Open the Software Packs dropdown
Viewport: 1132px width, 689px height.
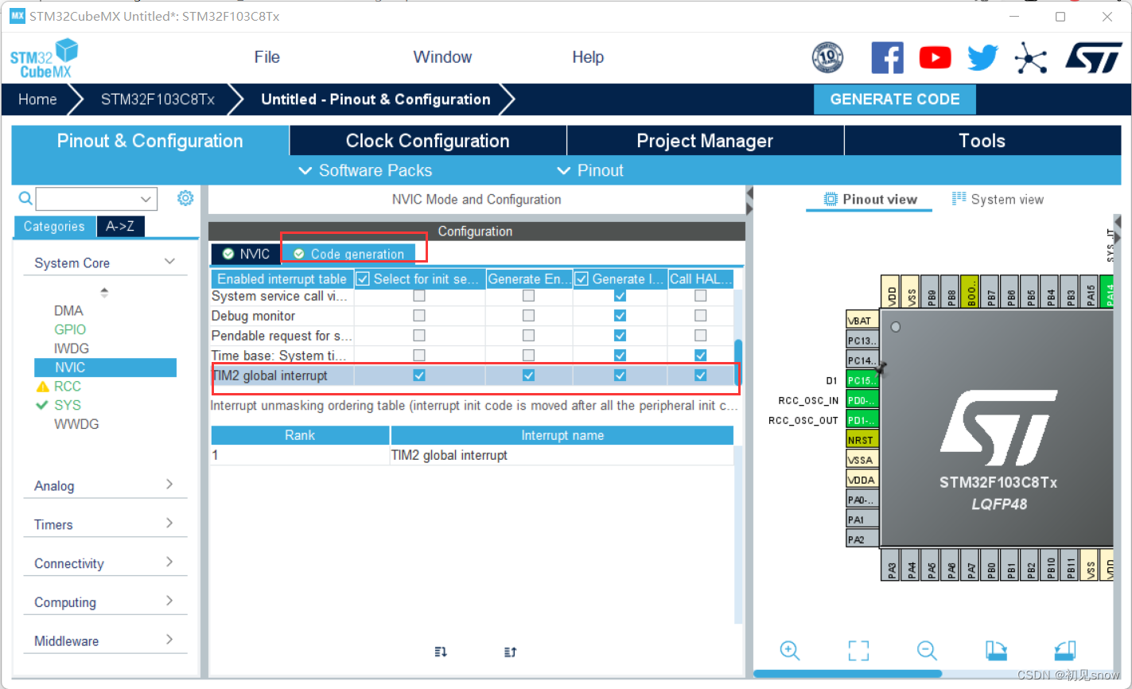(x=365, y=170)
